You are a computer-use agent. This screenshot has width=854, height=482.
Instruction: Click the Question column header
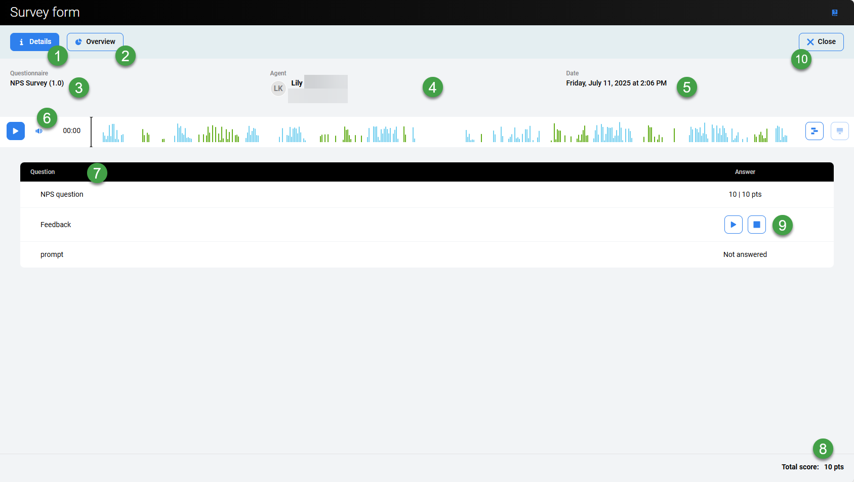click(x=43, y=172)
